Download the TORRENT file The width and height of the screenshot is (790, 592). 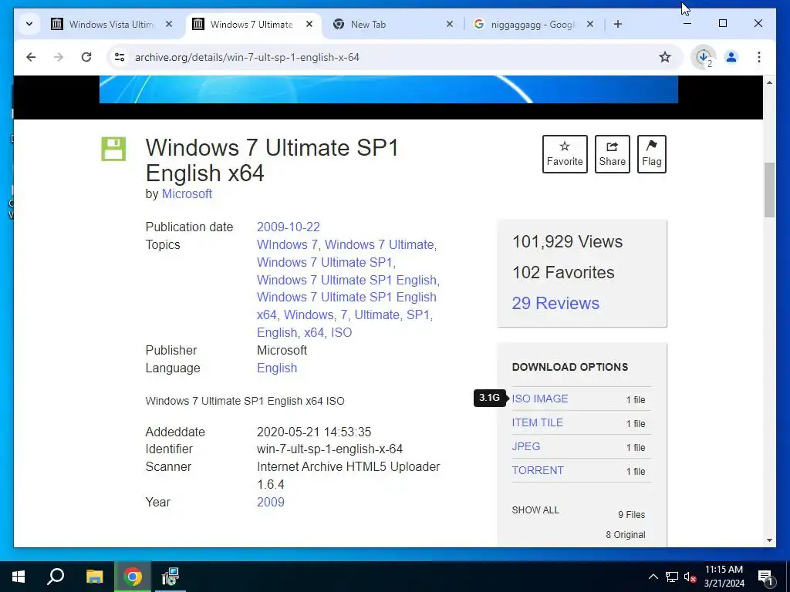point(538,470)
